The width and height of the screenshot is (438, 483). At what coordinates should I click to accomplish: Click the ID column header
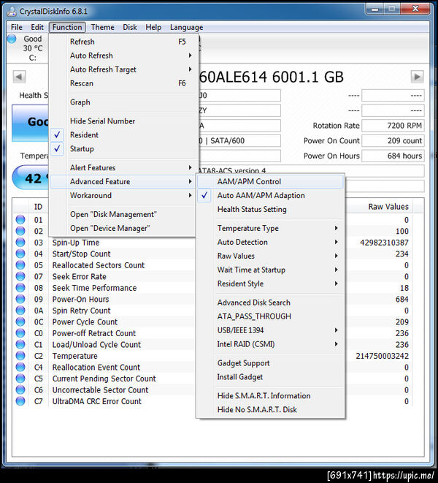coord(38,206)
